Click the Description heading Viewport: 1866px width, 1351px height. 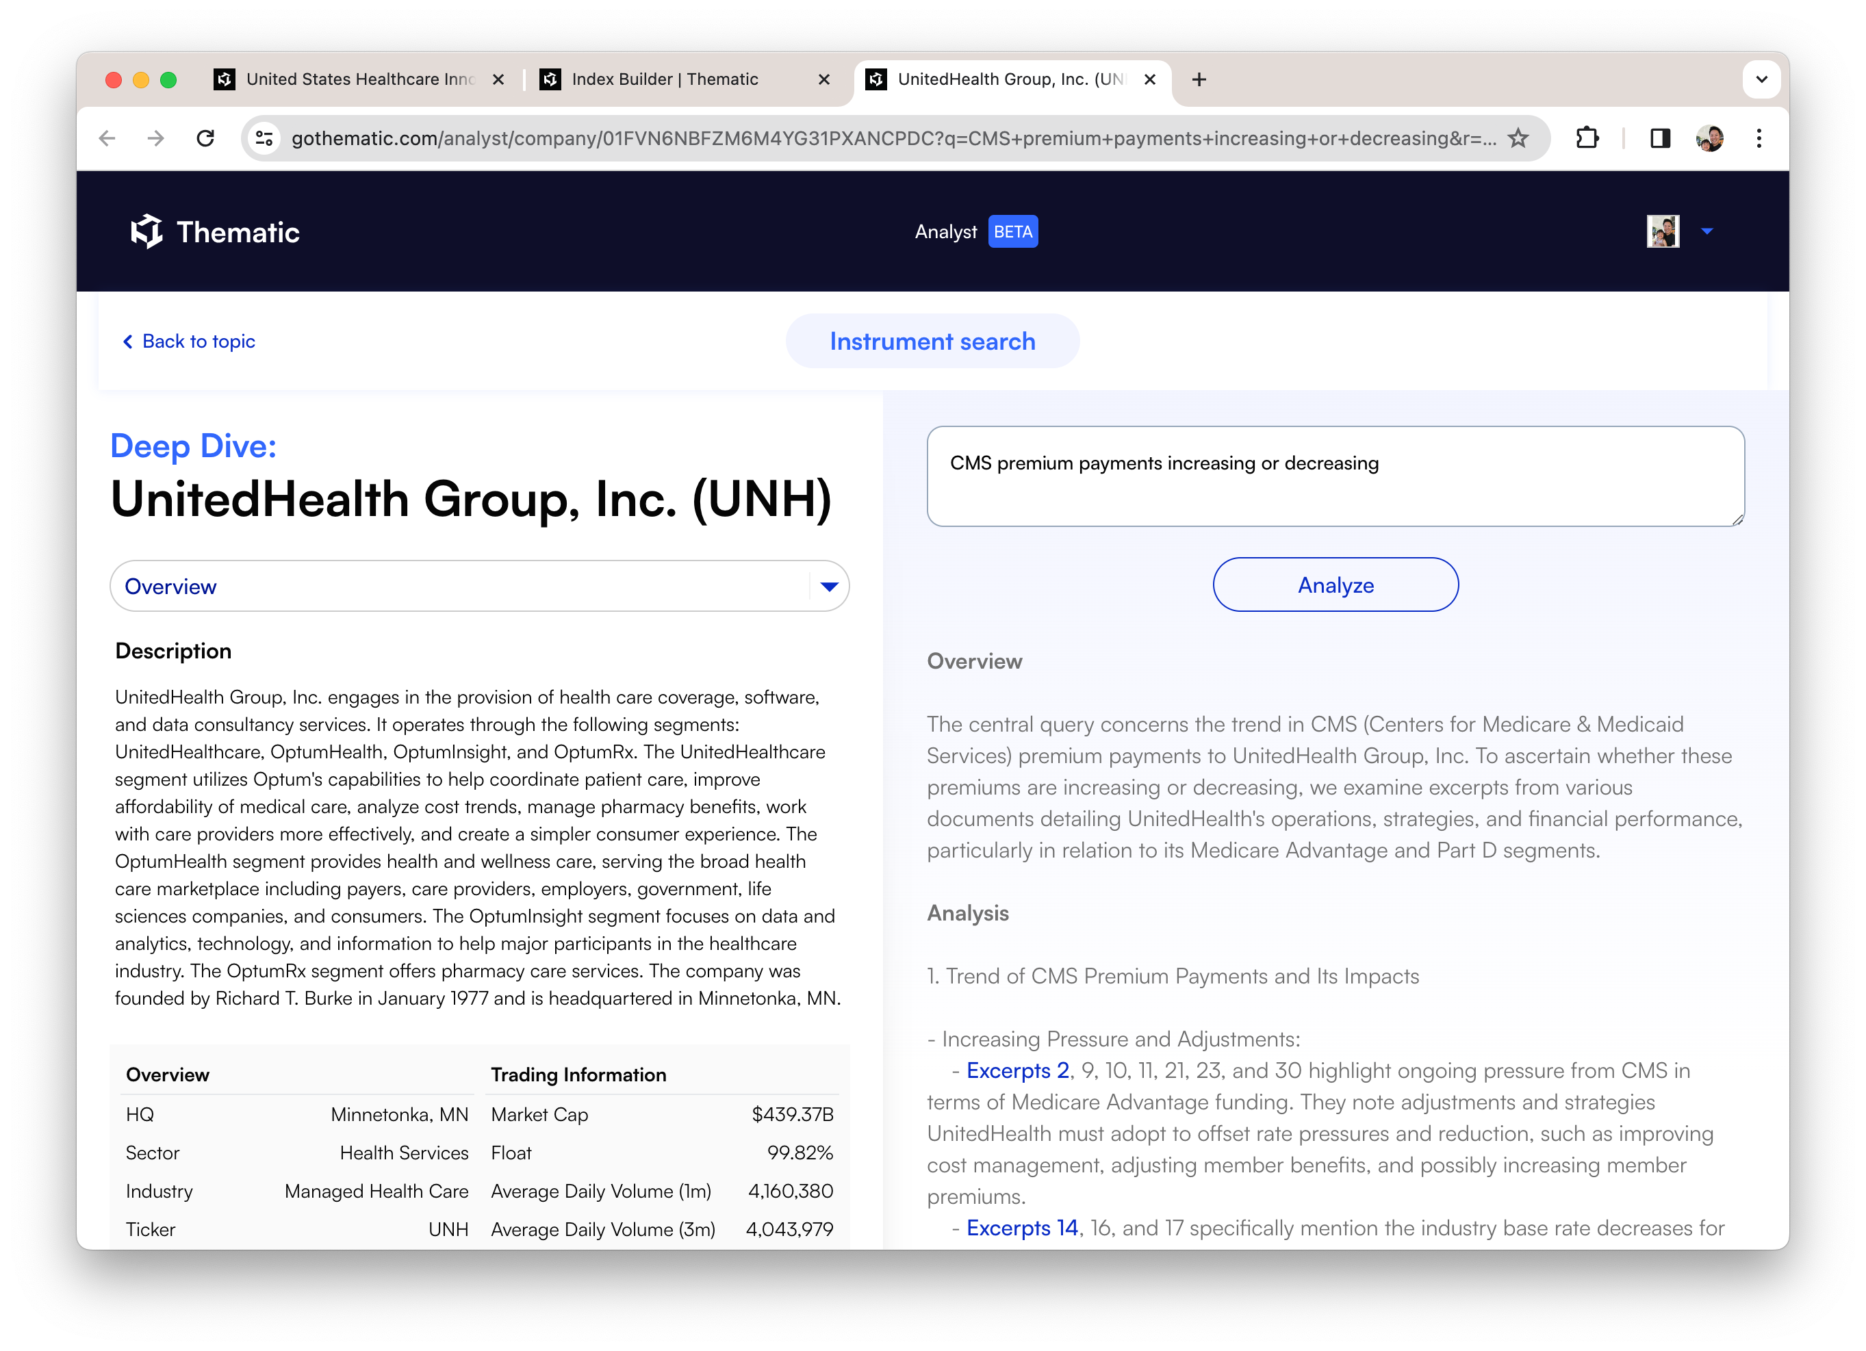pyautogui.click(x=172, y=651)
